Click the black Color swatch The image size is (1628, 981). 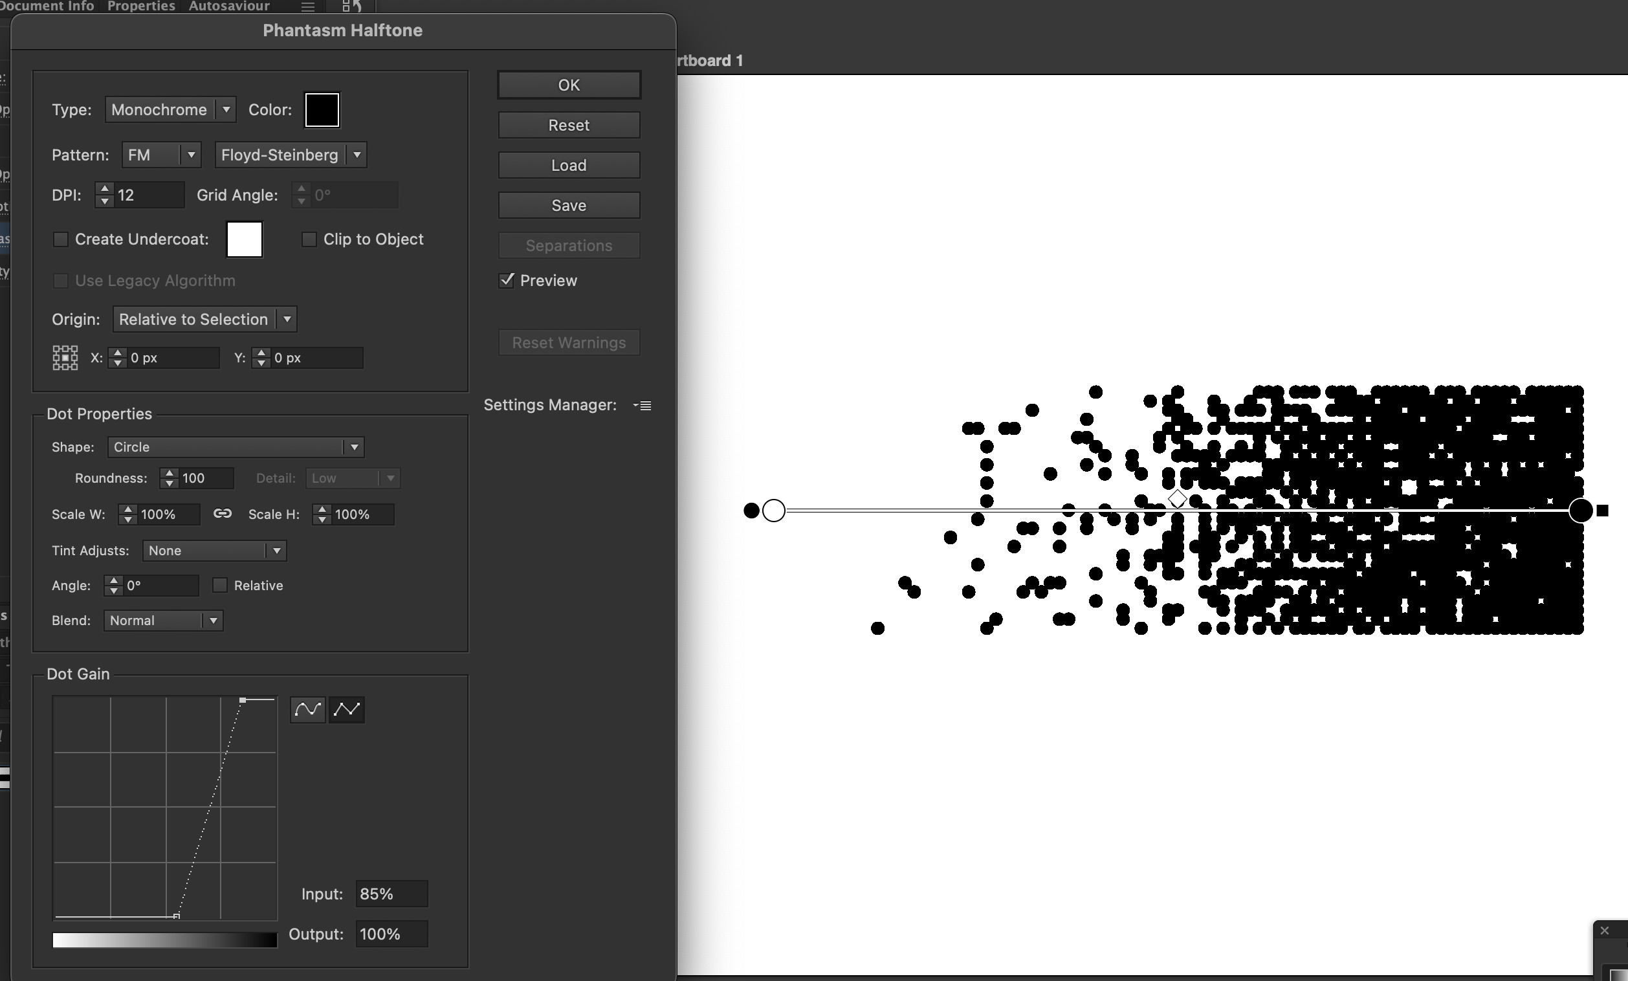[322, 109]
